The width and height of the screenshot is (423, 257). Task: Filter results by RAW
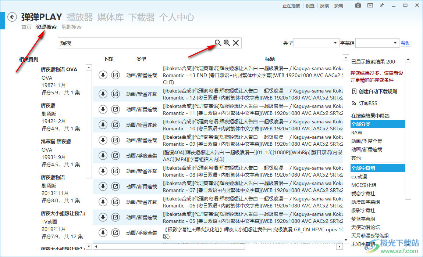(378, 133)
